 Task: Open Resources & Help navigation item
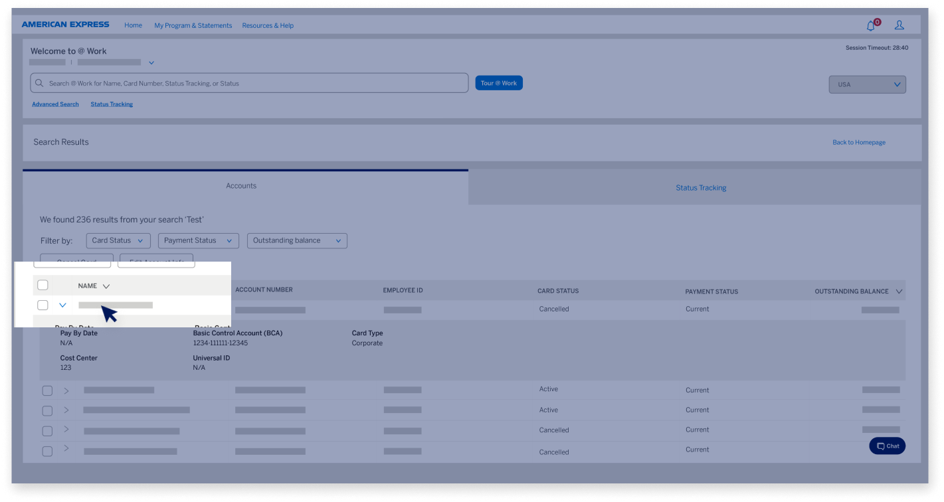tap(268, 25)
